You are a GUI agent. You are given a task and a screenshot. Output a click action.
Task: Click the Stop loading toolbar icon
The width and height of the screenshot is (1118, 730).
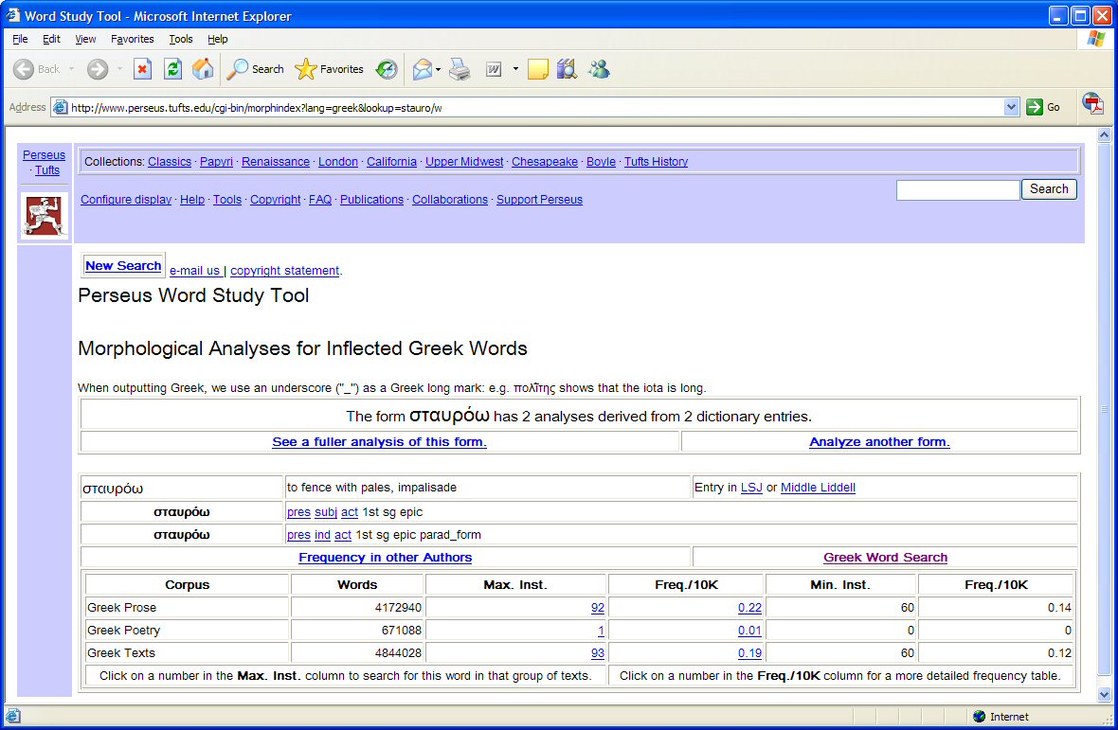[142, 69]
